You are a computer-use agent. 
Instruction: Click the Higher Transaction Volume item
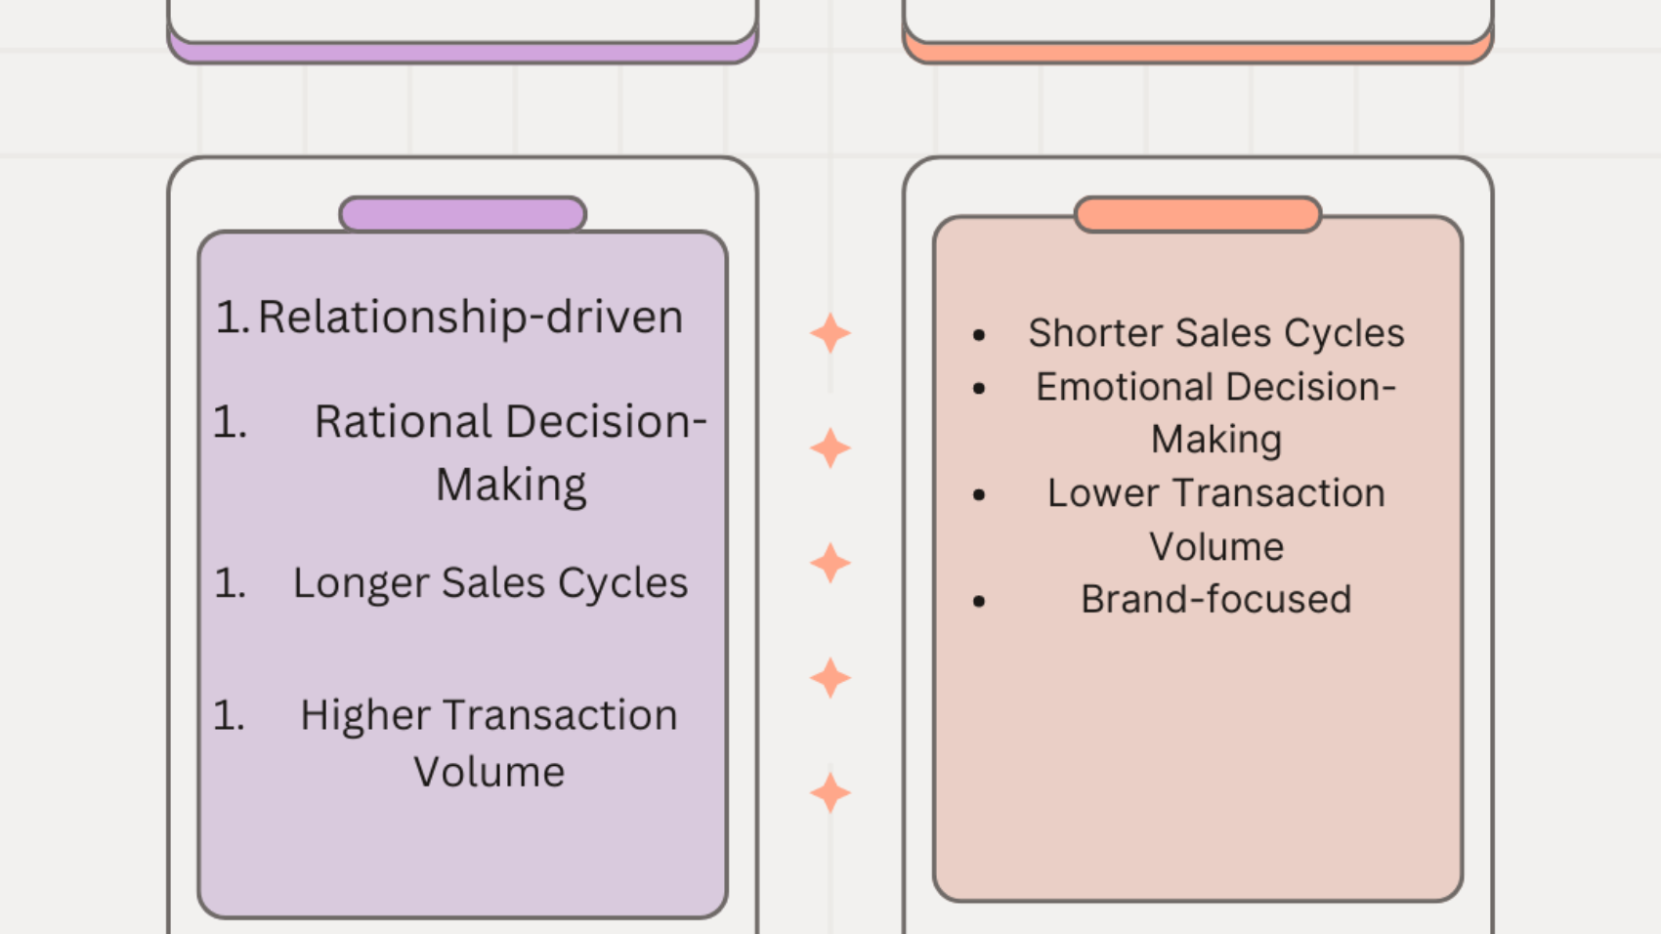point(489,743)
